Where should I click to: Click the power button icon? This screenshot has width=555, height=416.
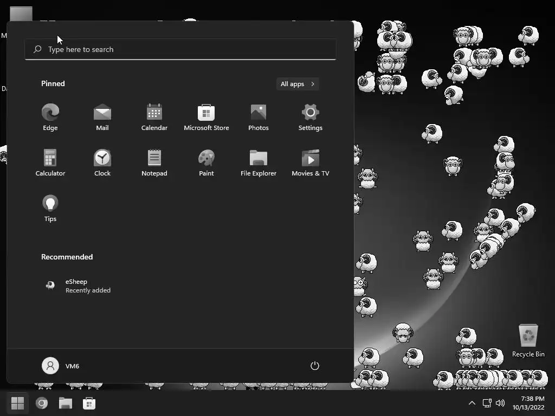coord(315,366)
